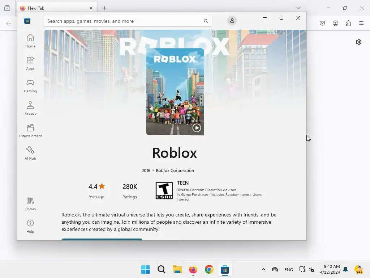The image size is (370, 278).
Task: Open File Explorer from taskbar
Action: click(177, 269)
